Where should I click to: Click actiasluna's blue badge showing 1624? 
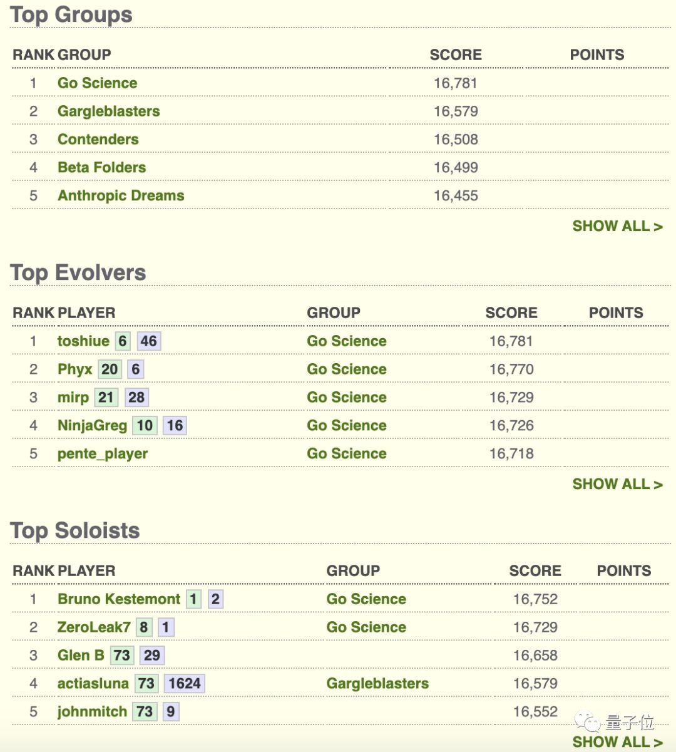tap(185, 684)
